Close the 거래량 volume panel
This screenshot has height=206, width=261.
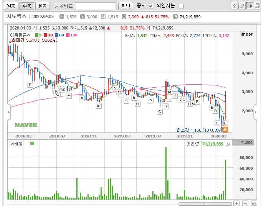click(228, 144)
